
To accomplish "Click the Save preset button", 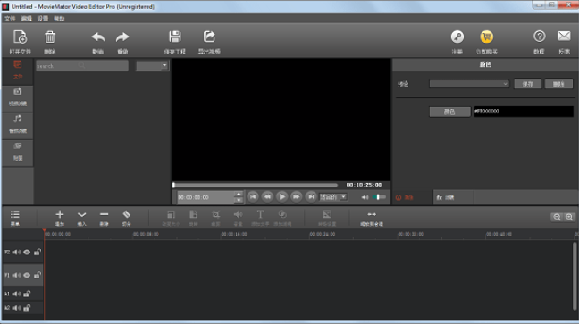I will click(x=528, y=84).
